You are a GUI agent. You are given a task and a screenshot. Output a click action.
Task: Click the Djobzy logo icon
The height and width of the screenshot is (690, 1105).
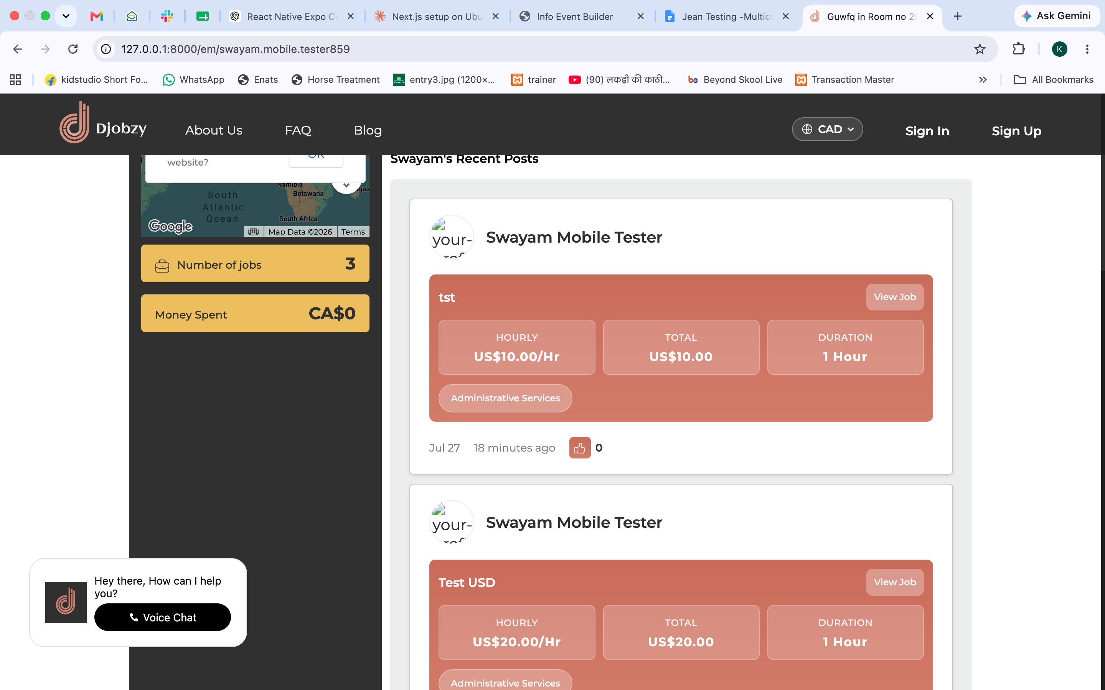coord(74,122)
